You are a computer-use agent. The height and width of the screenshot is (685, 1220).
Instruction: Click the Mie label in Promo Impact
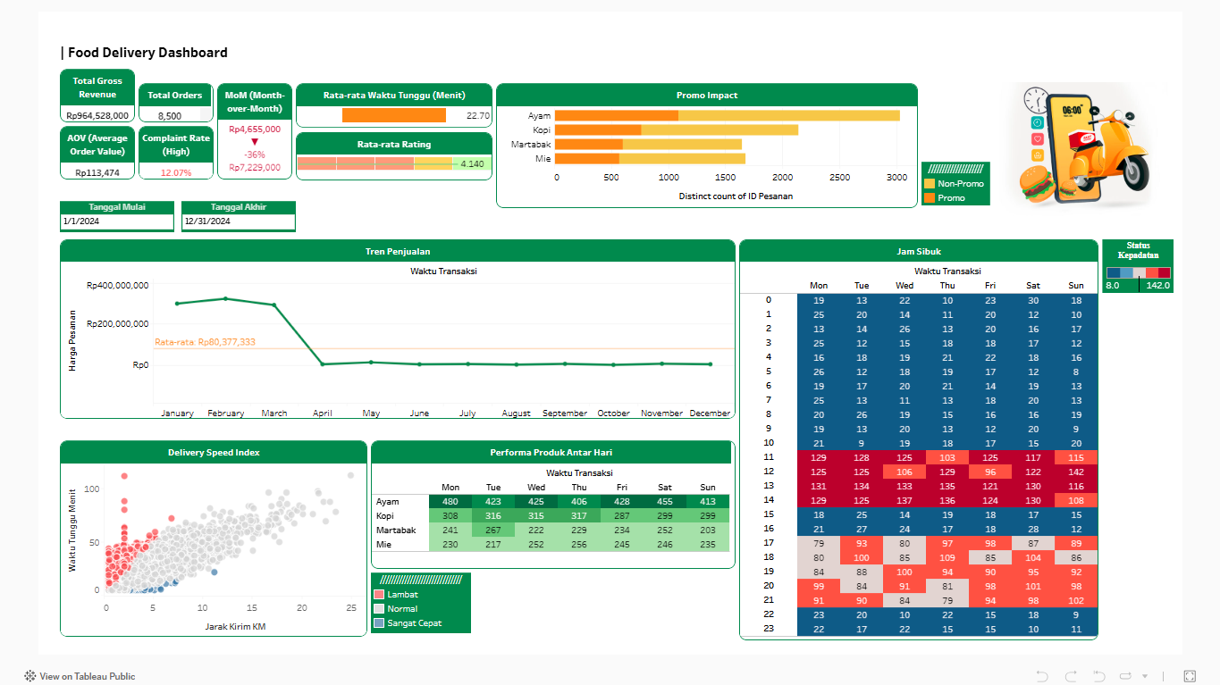(x=543, y=158)
